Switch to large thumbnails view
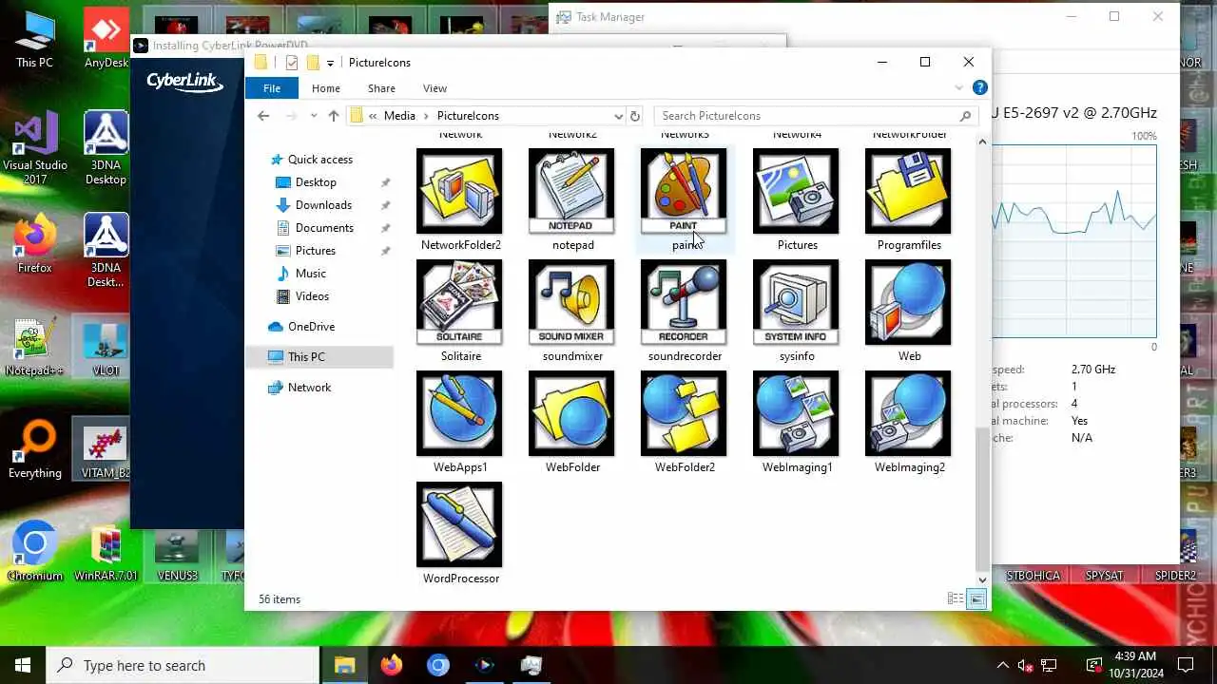 976,599
